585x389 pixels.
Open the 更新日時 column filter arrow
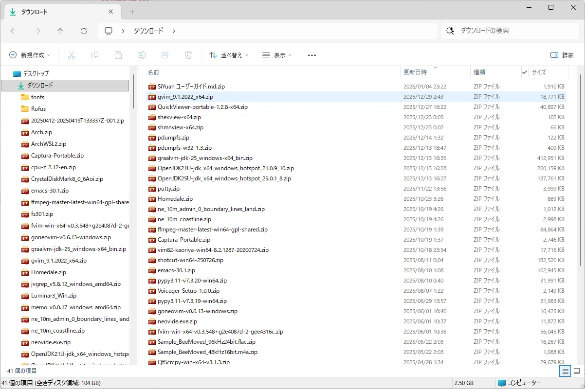[435, 68]
